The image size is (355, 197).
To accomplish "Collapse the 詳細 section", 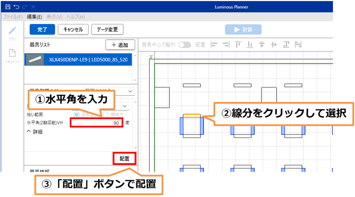I will 35,131.
